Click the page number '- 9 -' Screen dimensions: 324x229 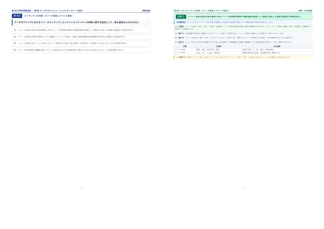tap(243, 188)
